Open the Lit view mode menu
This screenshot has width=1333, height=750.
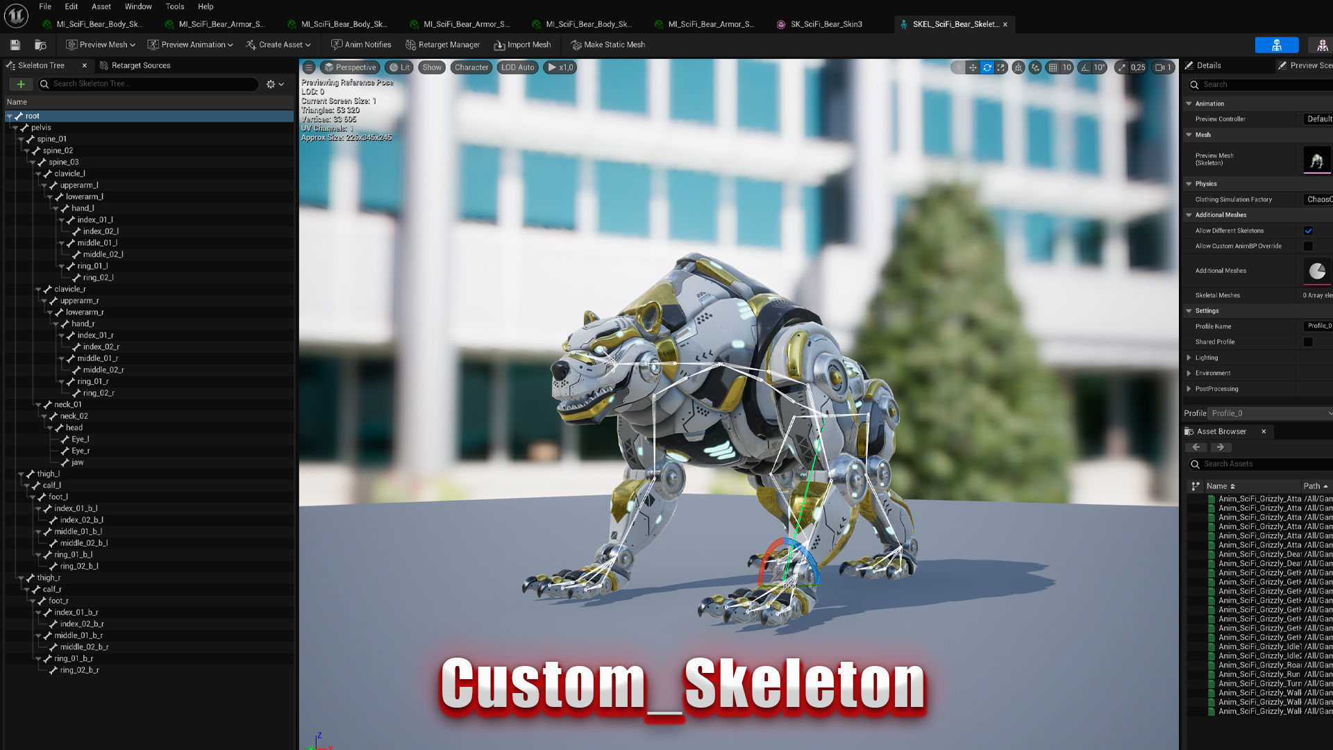tap(399, 67)
